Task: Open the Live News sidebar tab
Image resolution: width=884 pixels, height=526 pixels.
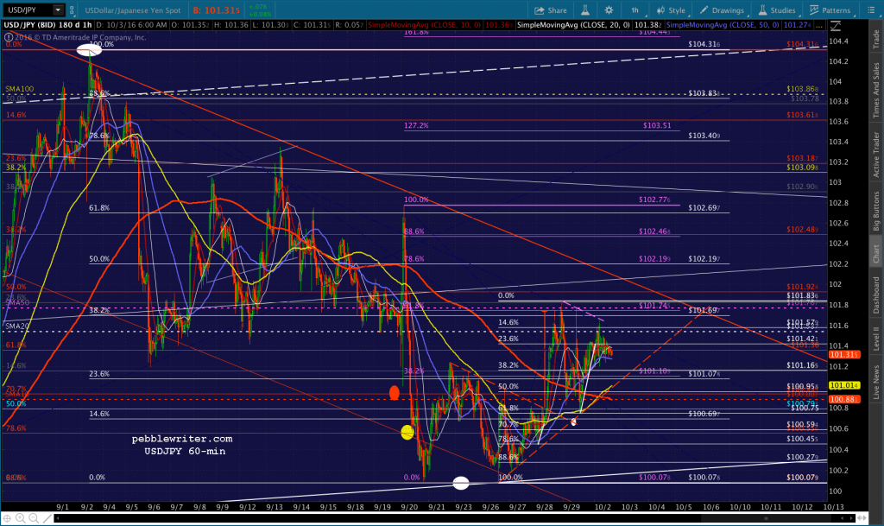Action: (876, 383)
